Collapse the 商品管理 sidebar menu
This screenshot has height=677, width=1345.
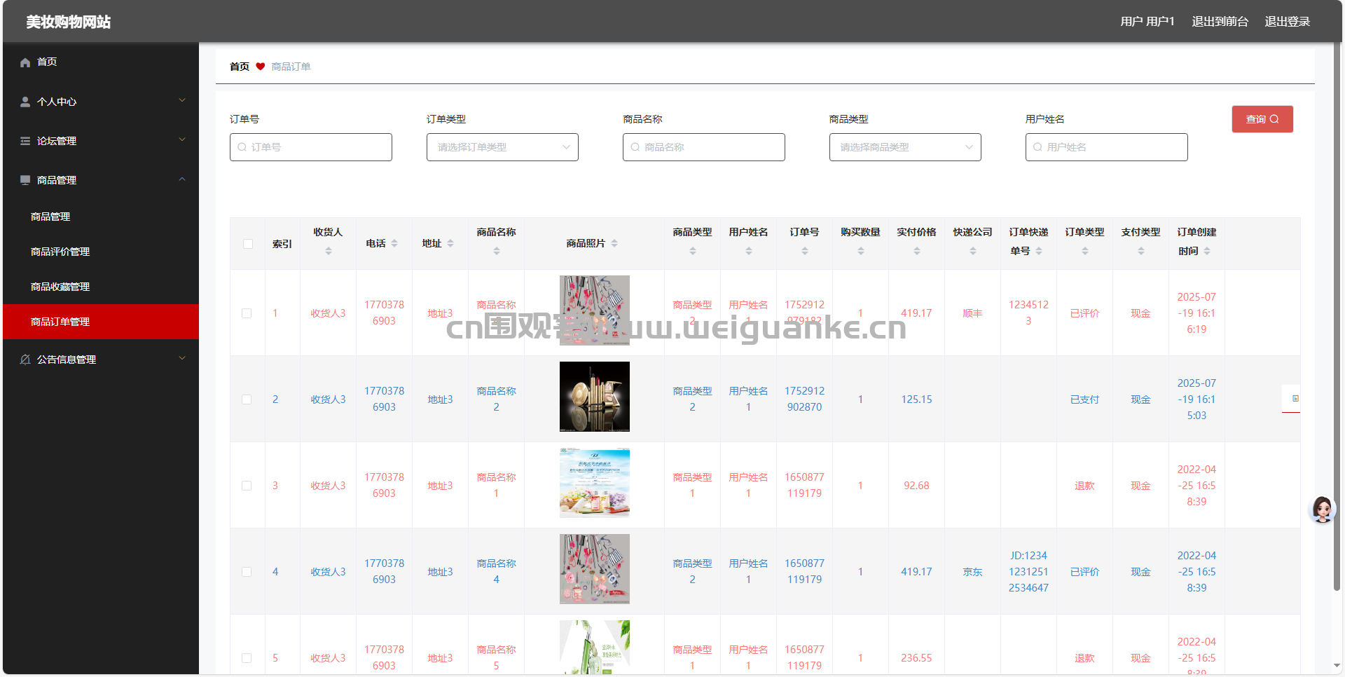[x=101, y=180]
